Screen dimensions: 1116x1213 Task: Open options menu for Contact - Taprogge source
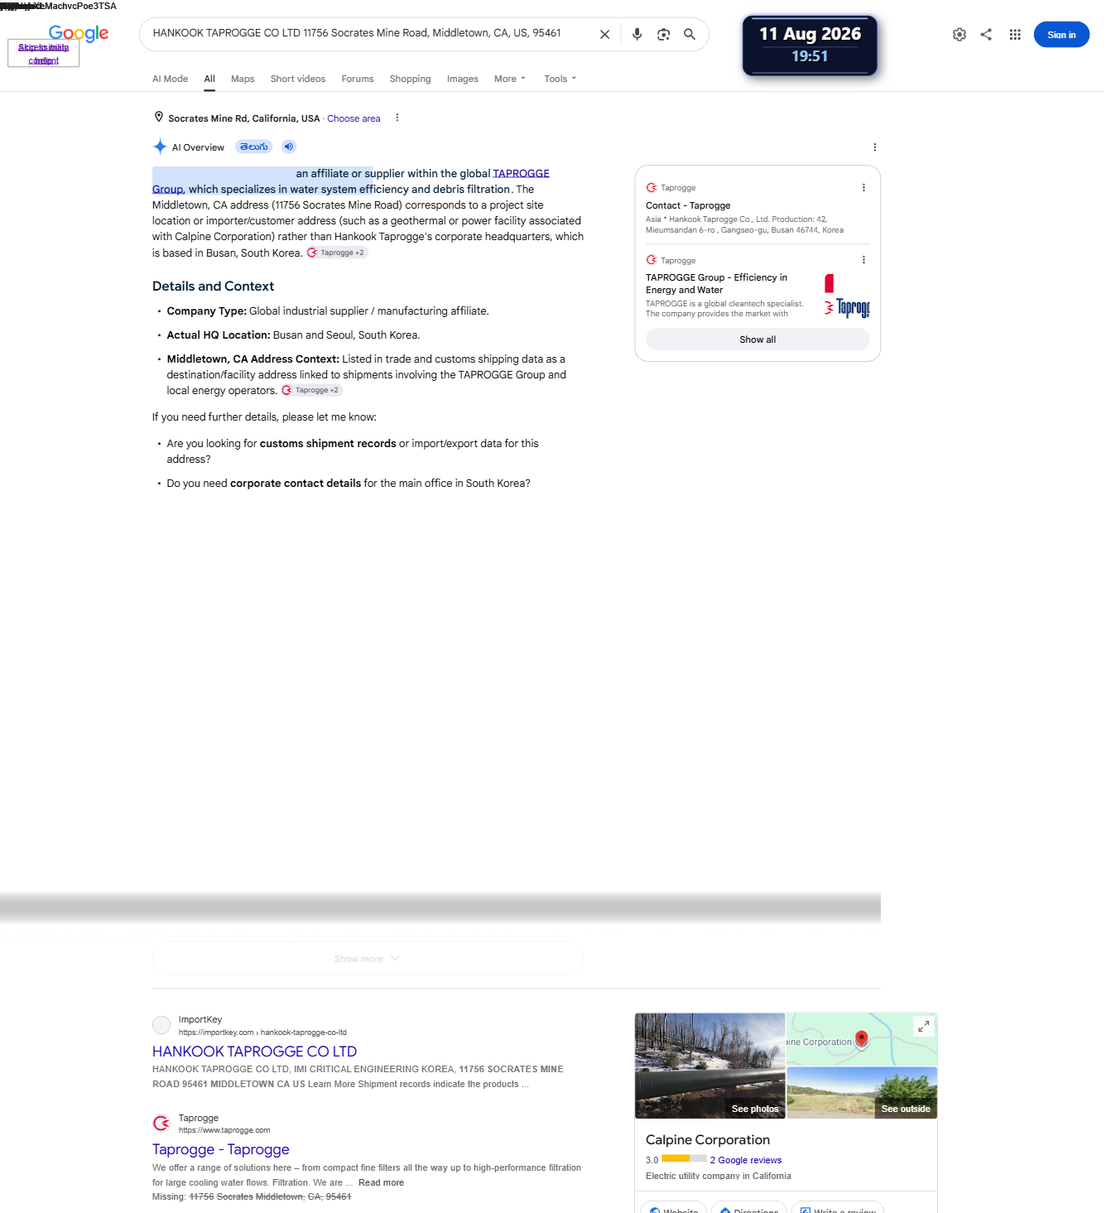pyautogui.click(x=863, y=188)
